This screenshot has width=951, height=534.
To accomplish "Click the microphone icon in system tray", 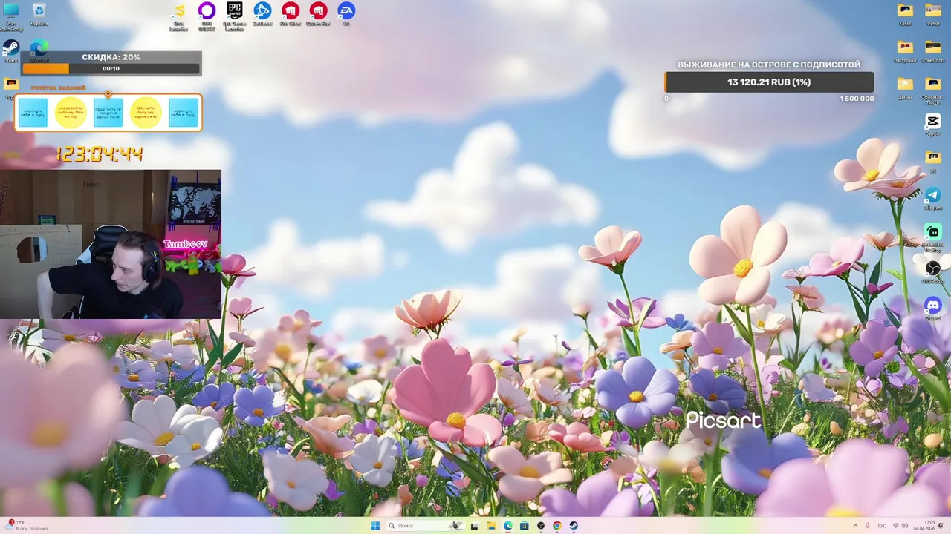I will (x=867, y=526).
